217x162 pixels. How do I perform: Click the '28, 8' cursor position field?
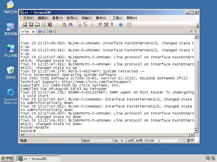tap(119, 141)
